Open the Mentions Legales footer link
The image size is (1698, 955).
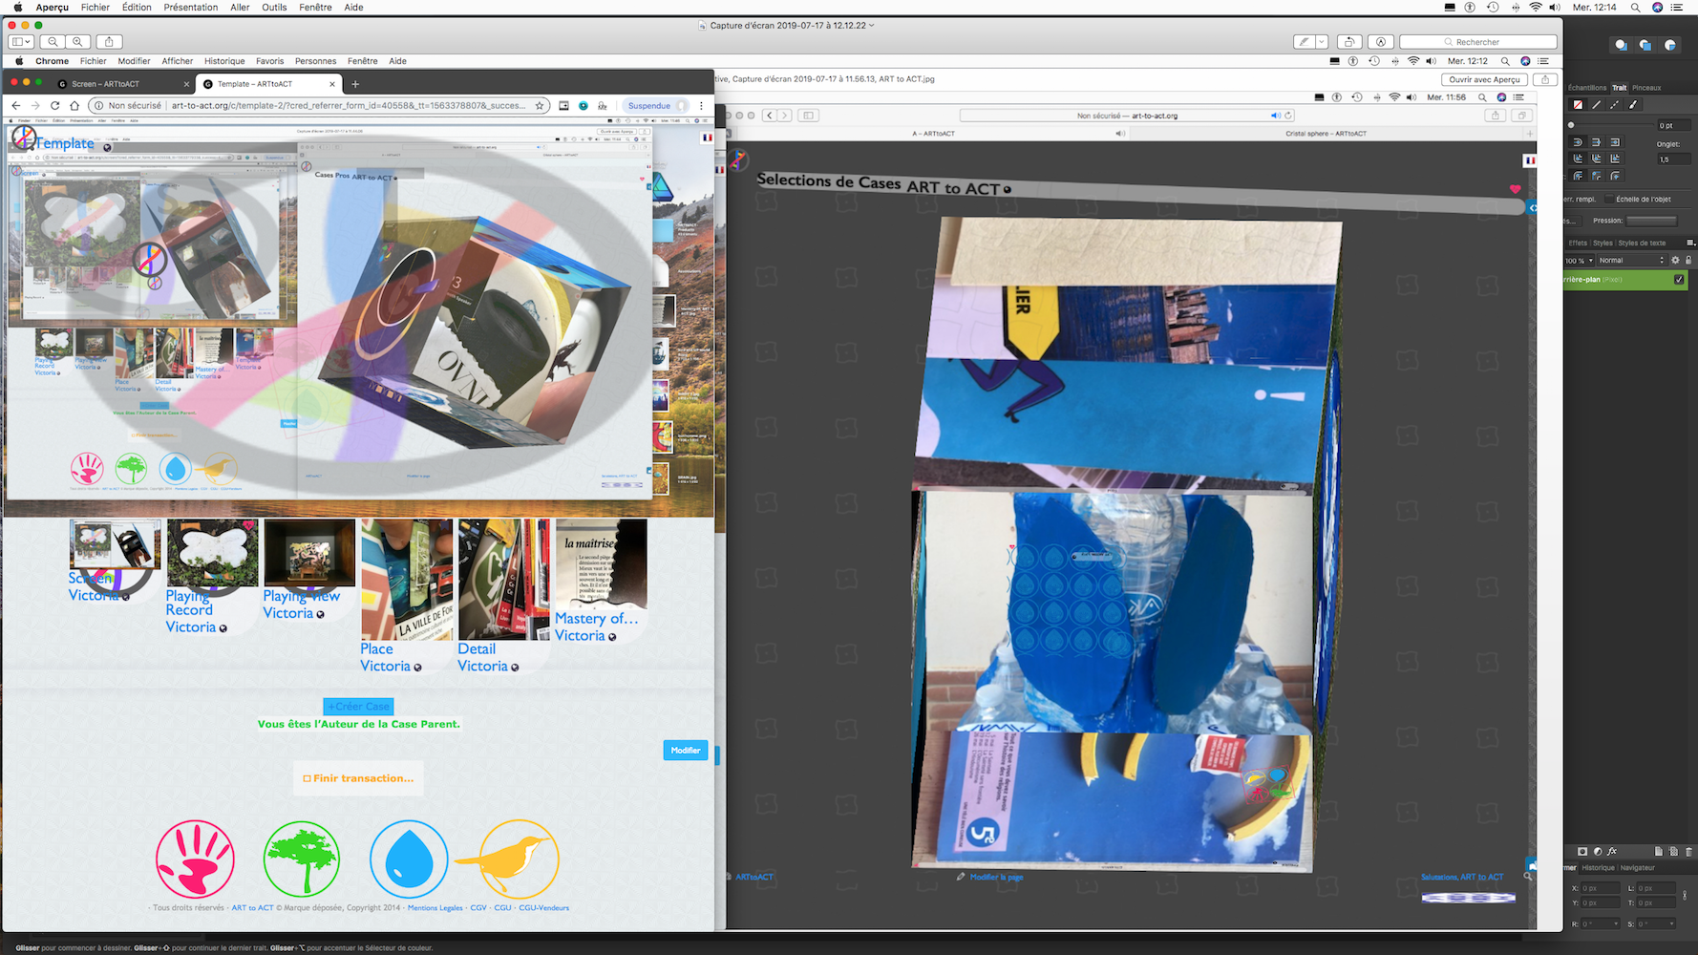click(435, 908)
